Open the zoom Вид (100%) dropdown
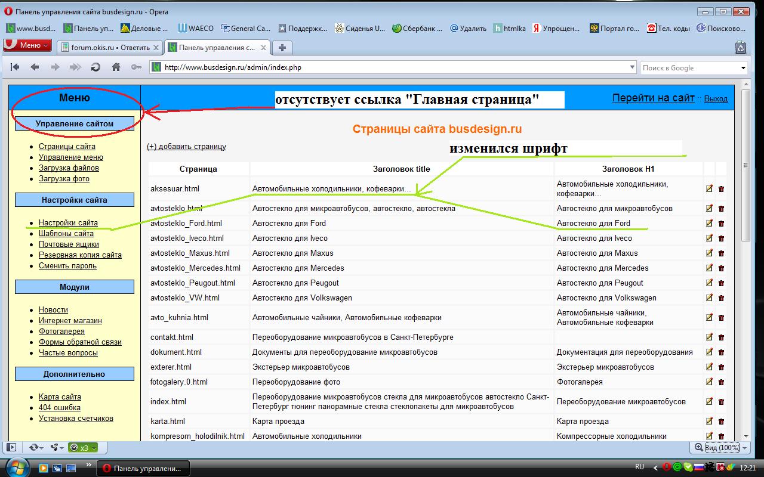Image resolution: width=764 pixels, height=477 pixels. (x=721, y=447)
